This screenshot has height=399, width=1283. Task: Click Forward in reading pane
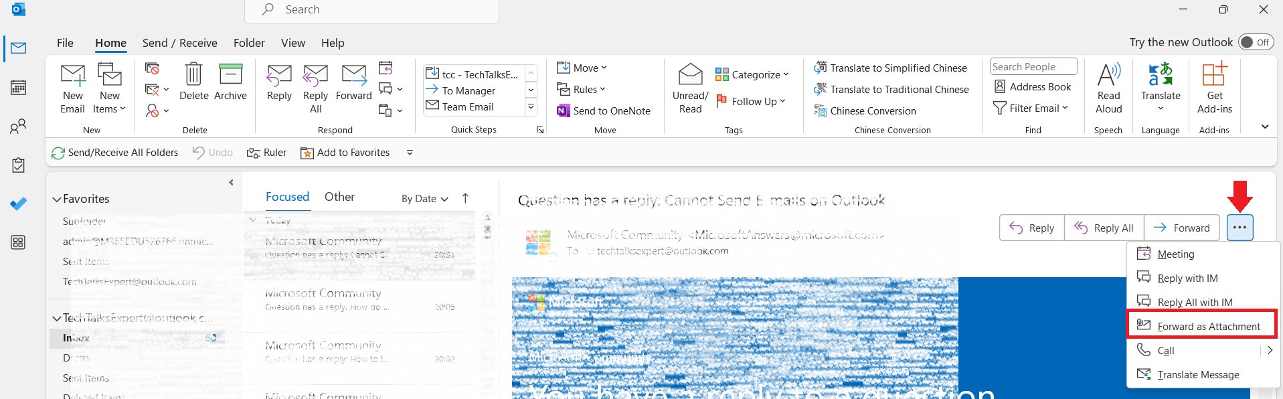1182,228
